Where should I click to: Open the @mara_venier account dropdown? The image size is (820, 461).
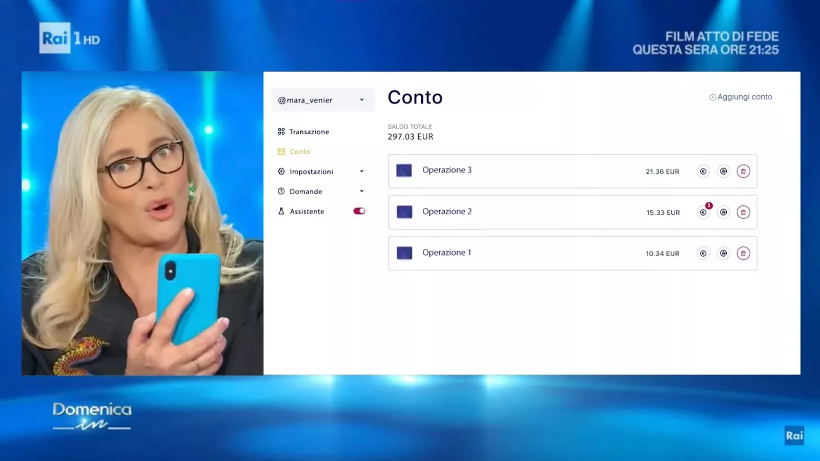point(323,100)
